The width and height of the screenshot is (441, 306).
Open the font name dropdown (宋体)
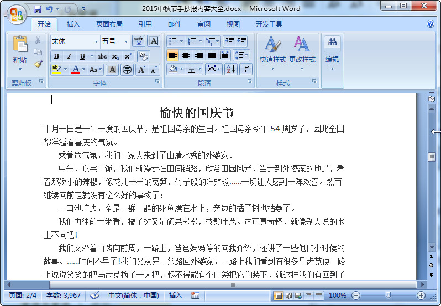(x=96, y=41)
